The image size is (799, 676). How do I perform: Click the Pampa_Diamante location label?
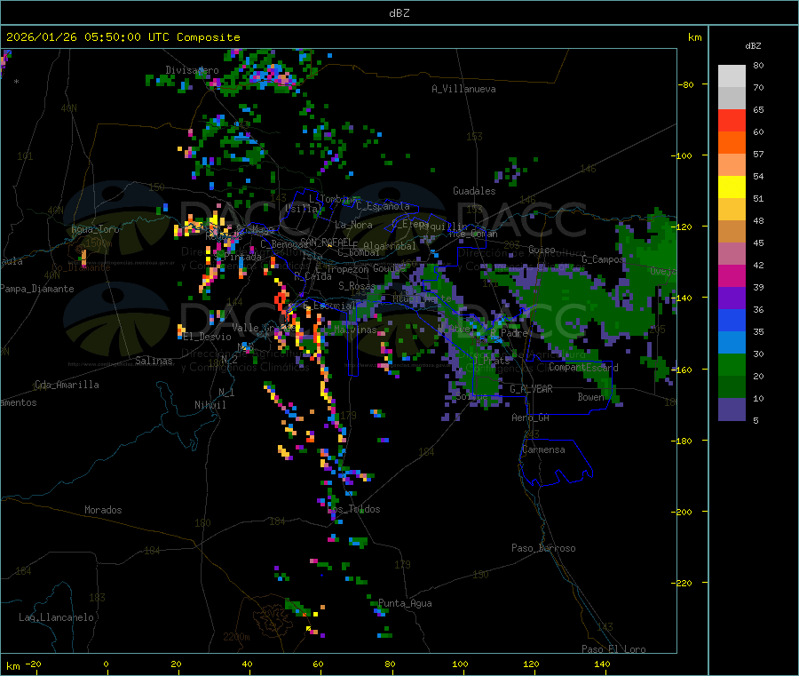37,289
